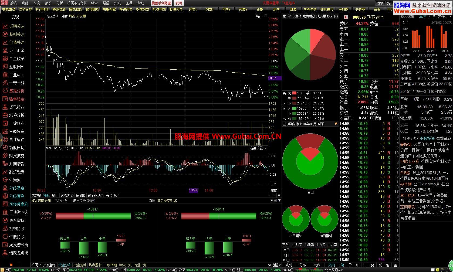This screenshot has height=272, width=453.
Task: Select the orange page indicator square
Action: click(x=11, y=264)
